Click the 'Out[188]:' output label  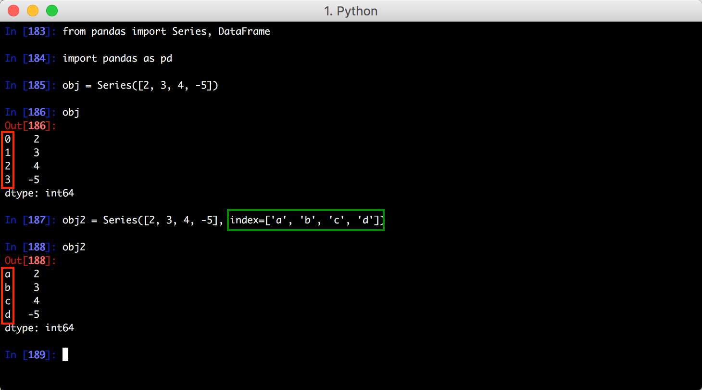coord(31,261)
